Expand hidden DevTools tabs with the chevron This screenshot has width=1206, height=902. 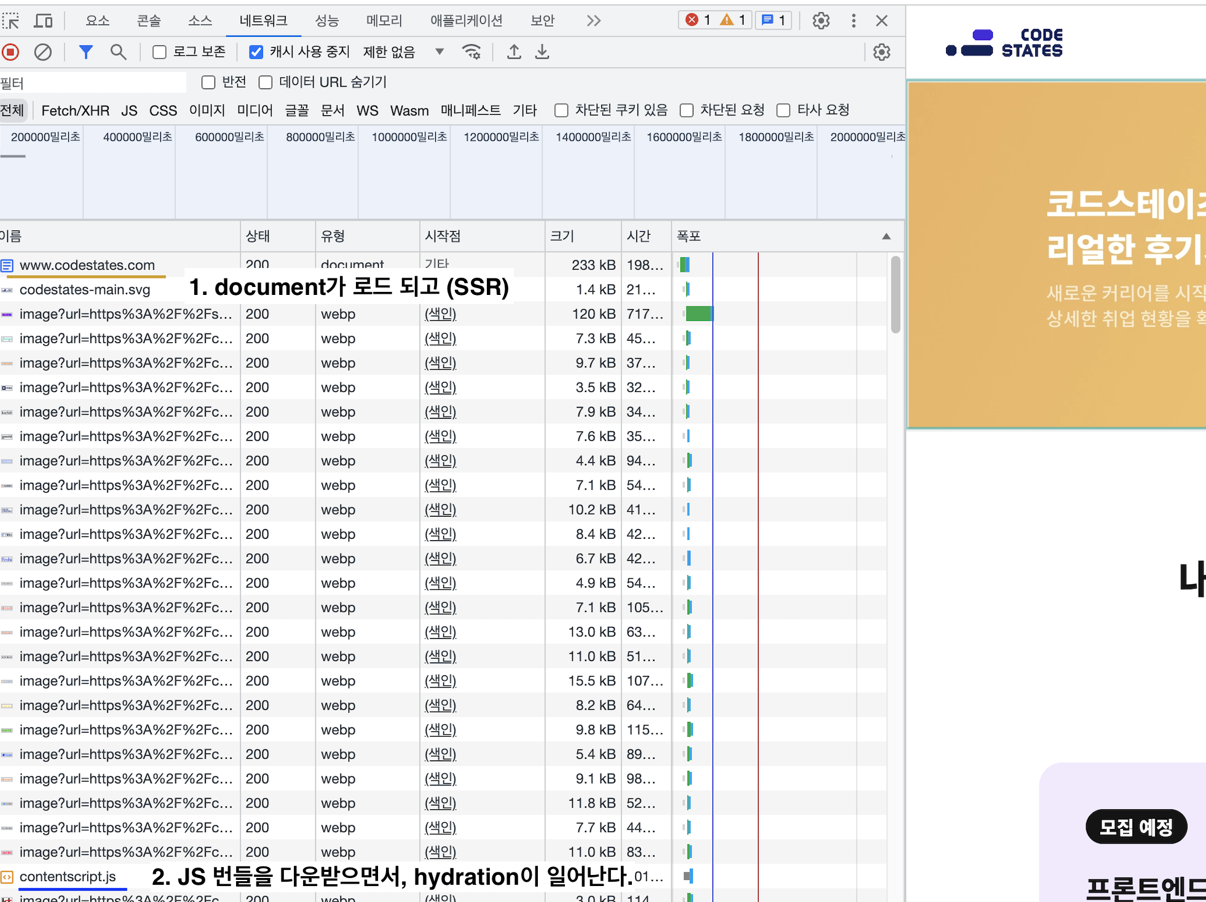click(x=593, y=21)
